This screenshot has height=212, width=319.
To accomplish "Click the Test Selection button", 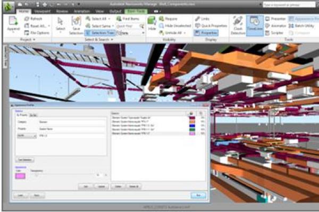I will click(26, 159).
